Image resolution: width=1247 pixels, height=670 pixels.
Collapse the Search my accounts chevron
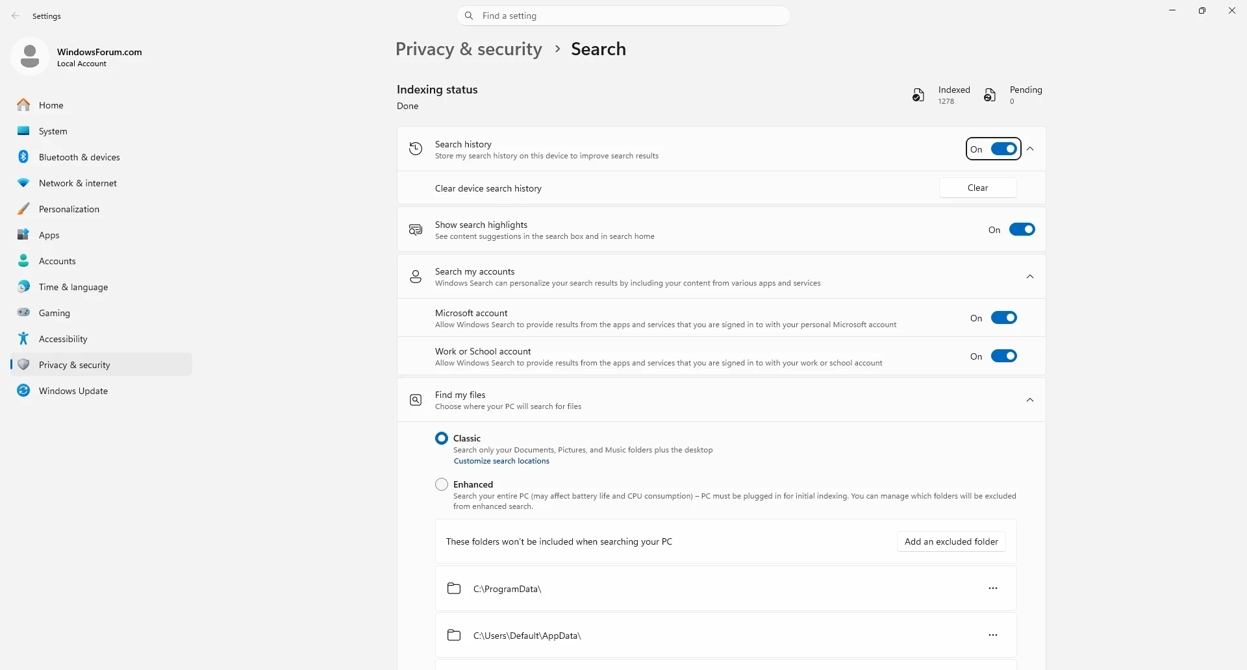tap(1030, 277)
